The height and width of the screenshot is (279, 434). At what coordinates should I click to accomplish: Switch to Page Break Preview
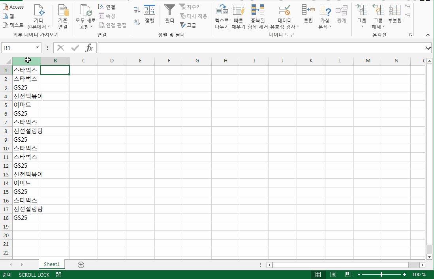click(x=348, y=275)
